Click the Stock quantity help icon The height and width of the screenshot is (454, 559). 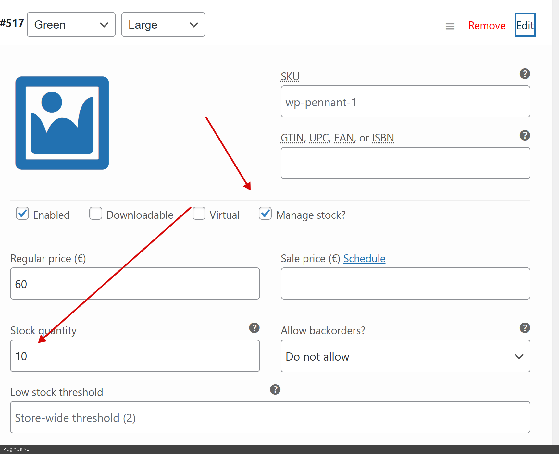254,328
